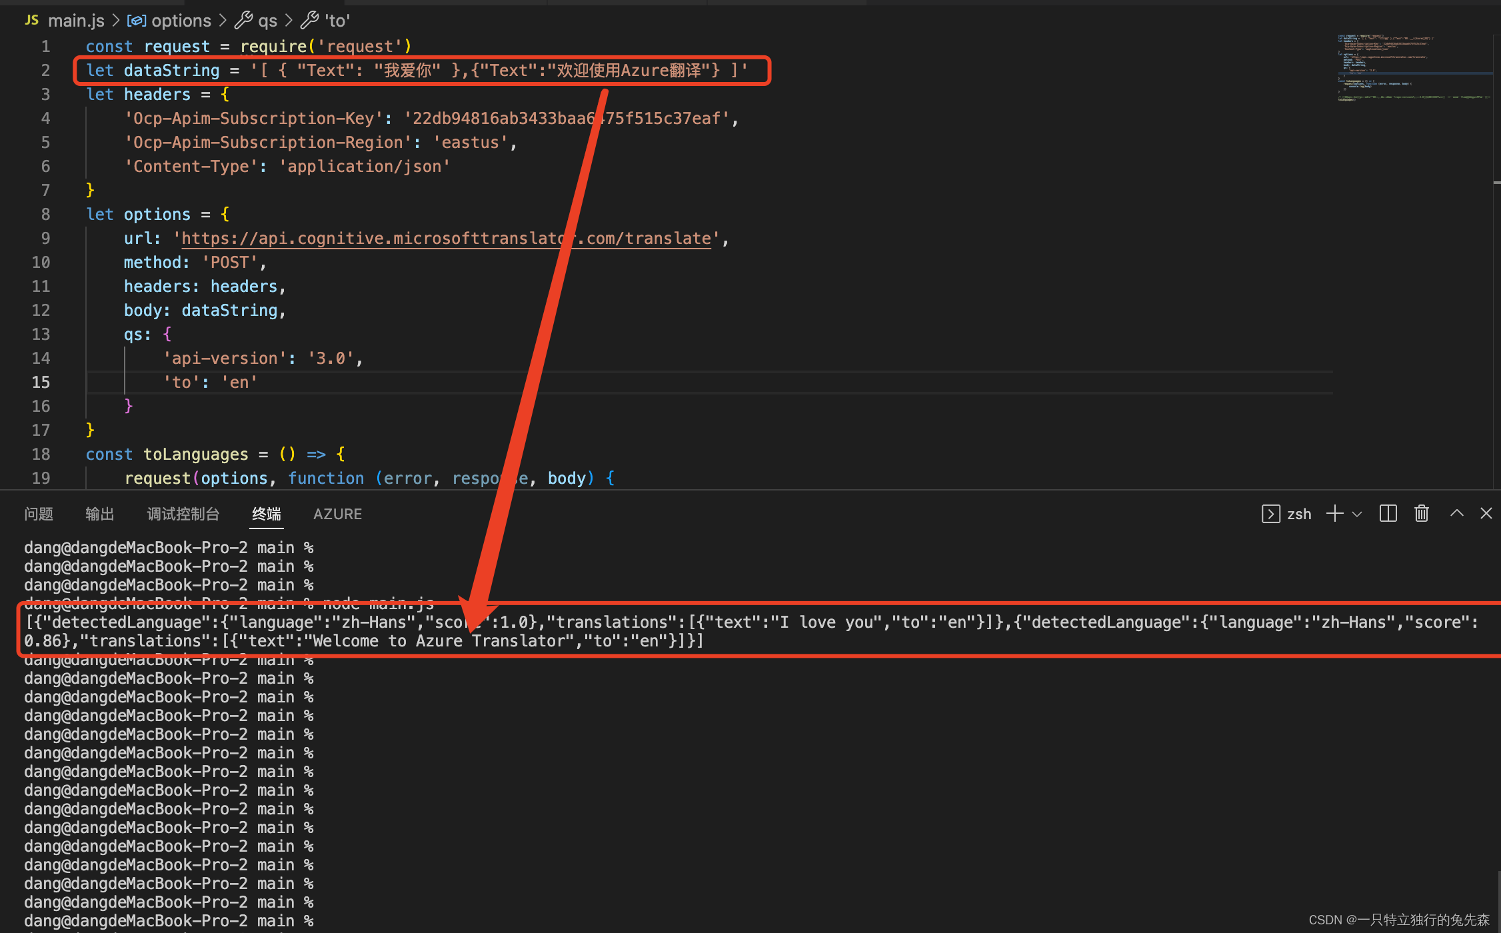Switch to the 问题 problems tab
Viewport: 1501px width, 933px height.
pyautogui.click(x=39, y=514)
